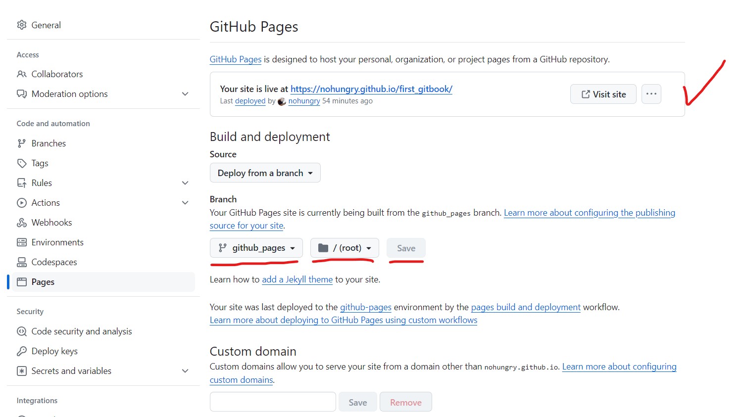Open the General settings gear icon

(22, 25)
